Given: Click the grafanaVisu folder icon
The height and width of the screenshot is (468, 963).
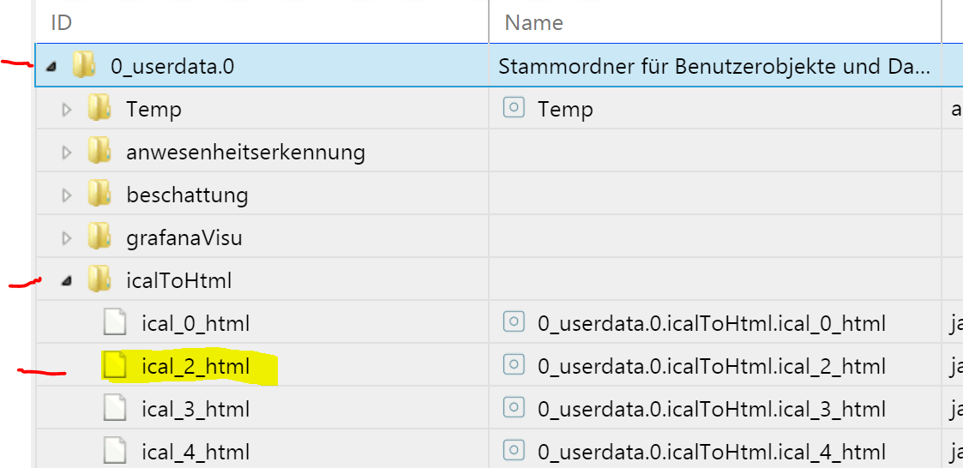Looking at the screenshot, I should (99, 237).
